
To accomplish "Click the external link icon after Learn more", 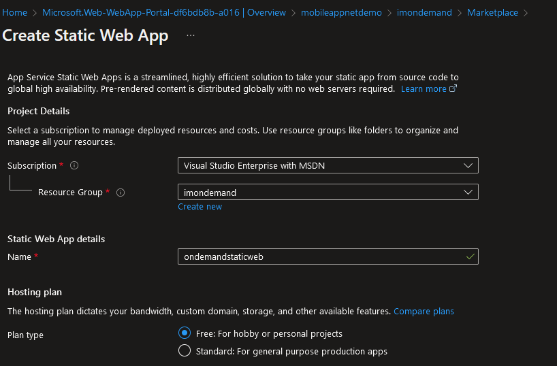I will pyautogui.click(x=453, y=88).
